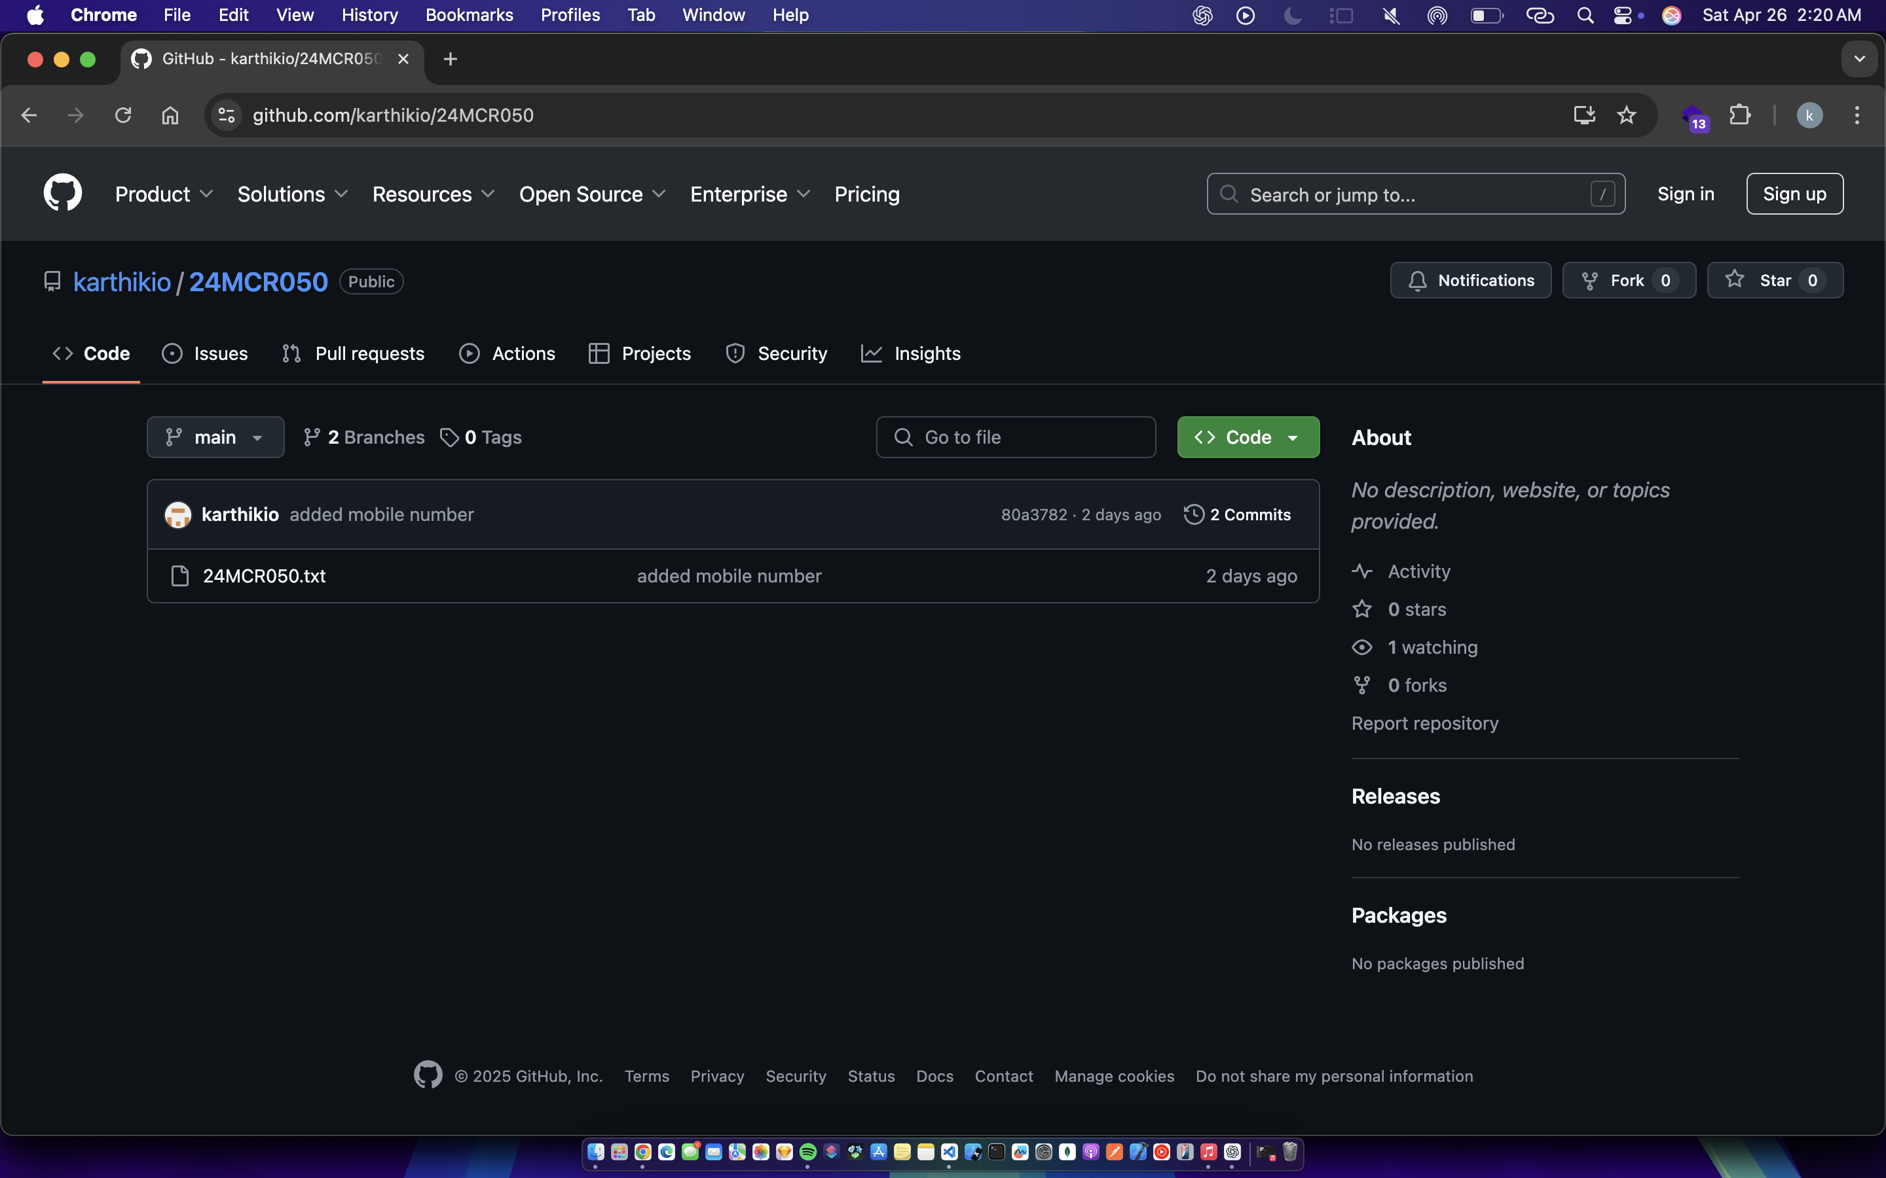The height and width of the screenshot is (1178, 1886).
Task: Open file 24MCR050.txt
Action: (x=264, y=576)
